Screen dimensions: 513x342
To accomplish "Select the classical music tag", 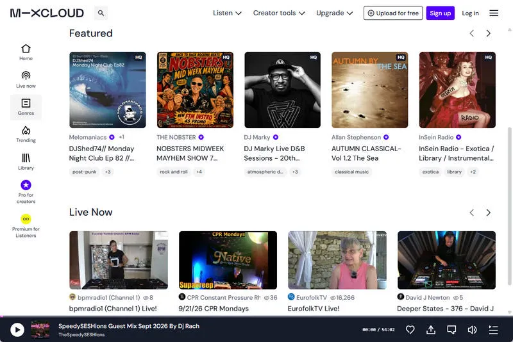I will 351,172.
